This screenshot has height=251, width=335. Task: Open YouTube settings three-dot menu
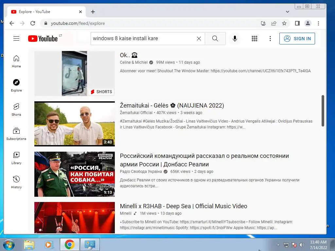(x=270, y=39)
